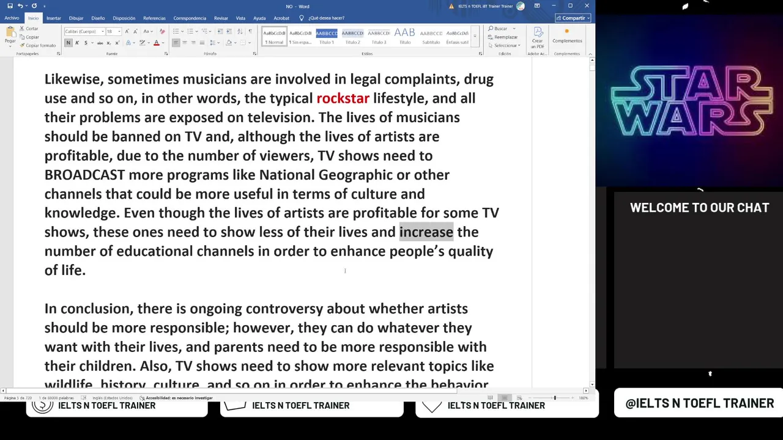Click the text highlight color button
Image resolution: width=783 pixels, height=440 pixels.
coord(142,43)
